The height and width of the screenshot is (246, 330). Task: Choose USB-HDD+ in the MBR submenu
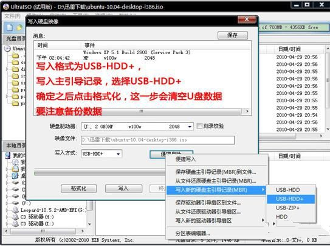click(x=291, y=199)
